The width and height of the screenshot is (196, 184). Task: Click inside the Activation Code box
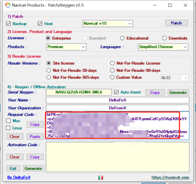118,157
